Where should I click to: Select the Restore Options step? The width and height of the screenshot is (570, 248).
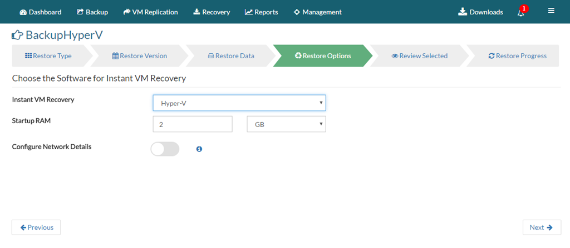[x=323, y=56]
